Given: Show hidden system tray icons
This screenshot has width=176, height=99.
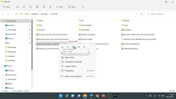Looking at the screenshot, I should pyautogui.click(x=147, y=96).
